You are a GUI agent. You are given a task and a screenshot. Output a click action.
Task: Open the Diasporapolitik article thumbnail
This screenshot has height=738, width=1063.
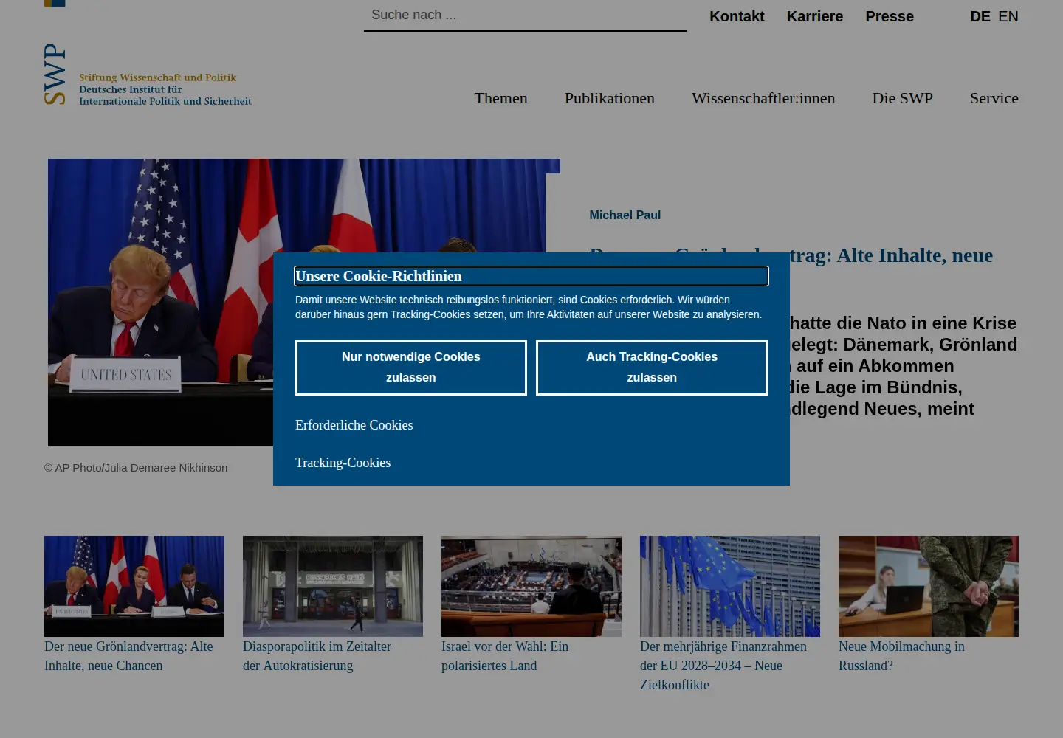click(x=333, y=586)
